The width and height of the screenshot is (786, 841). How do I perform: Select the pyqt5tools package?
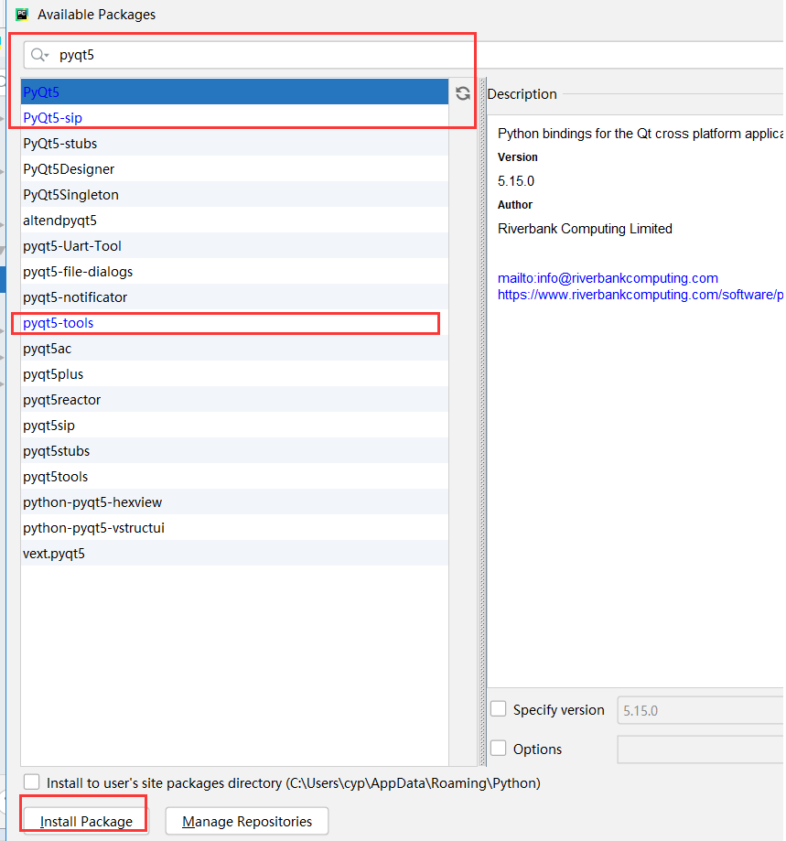click(x=235, y=477)
